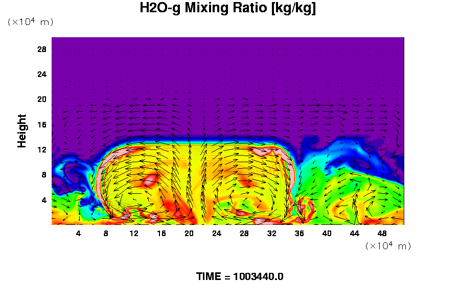Image resolution: width=460 pixels, height=306 pixels.
Task: Click the x-axis tick label '48'
Action: (x=382, y=234)
